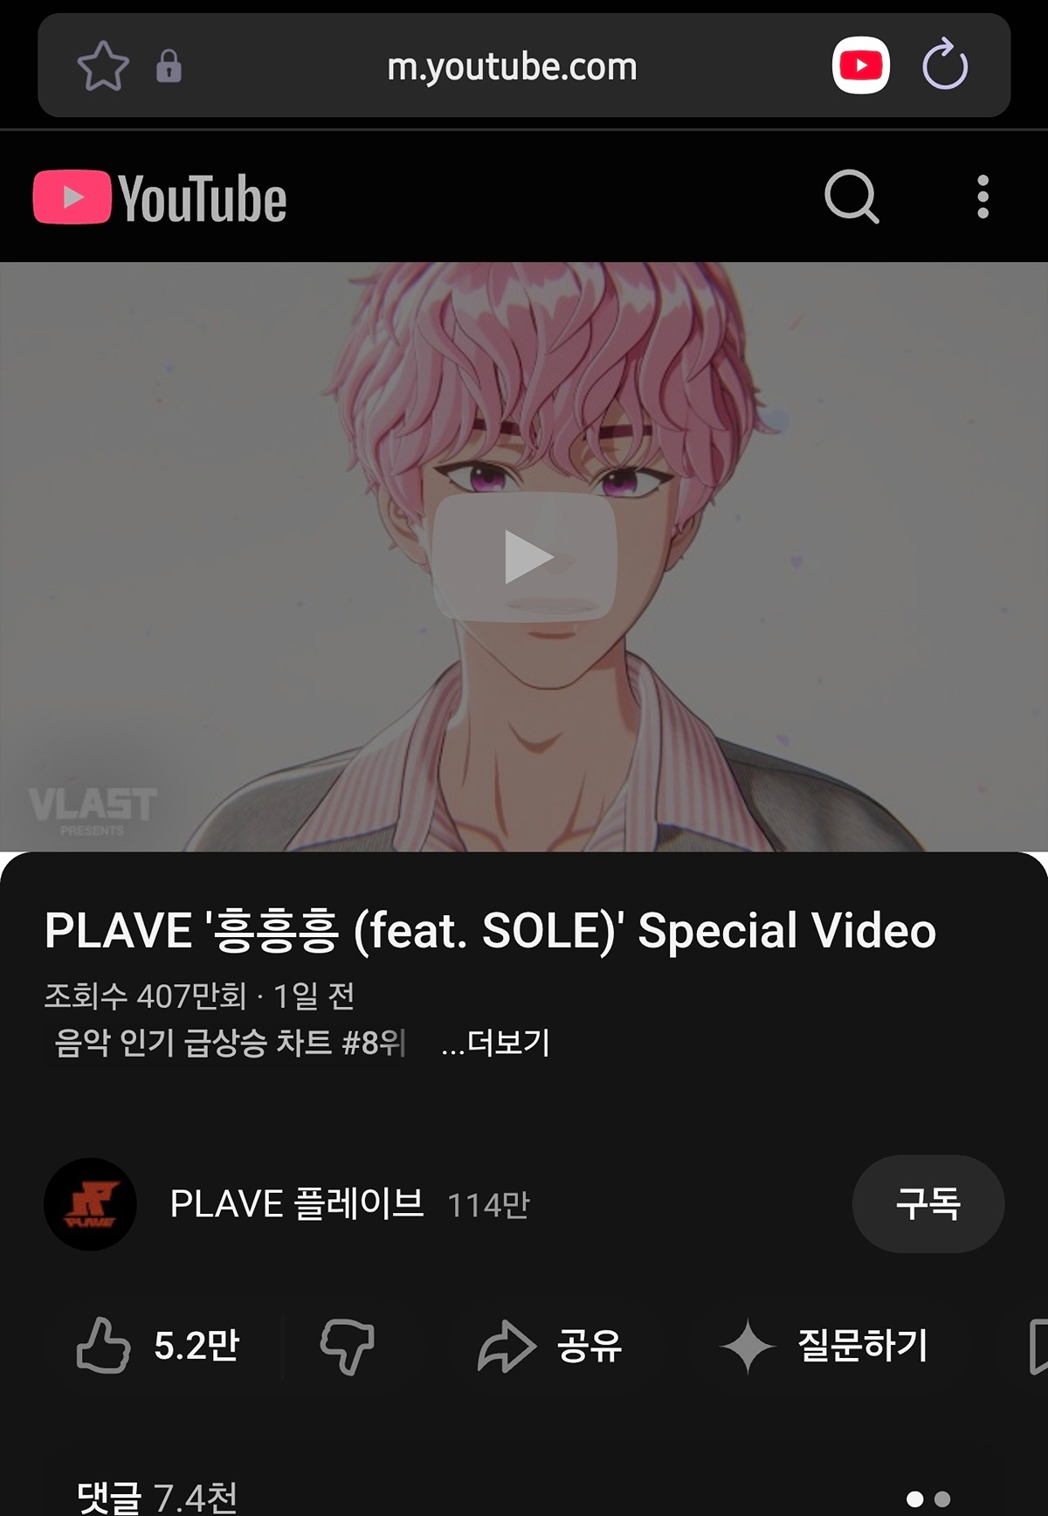Like the video with the thumbs-up 5.2만
Screen dimensions: 1048x1516
[x=158, y=1345]
